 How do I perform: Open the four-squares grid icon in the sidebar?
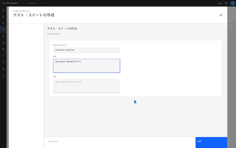point(3,43)
